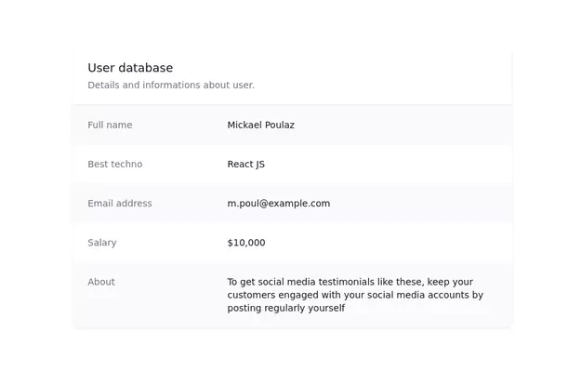
Task: Click the word 'database' in the title
Action: (145, 68)
